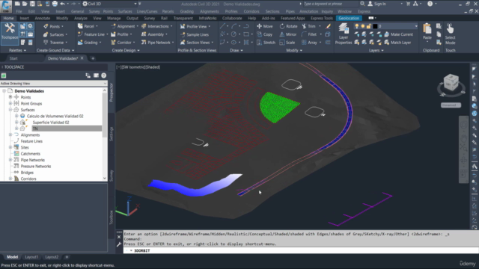Viewport: 479px width, 269px height.
Task: Click the Undo icon in quick access toolbar
Action: 63,4
